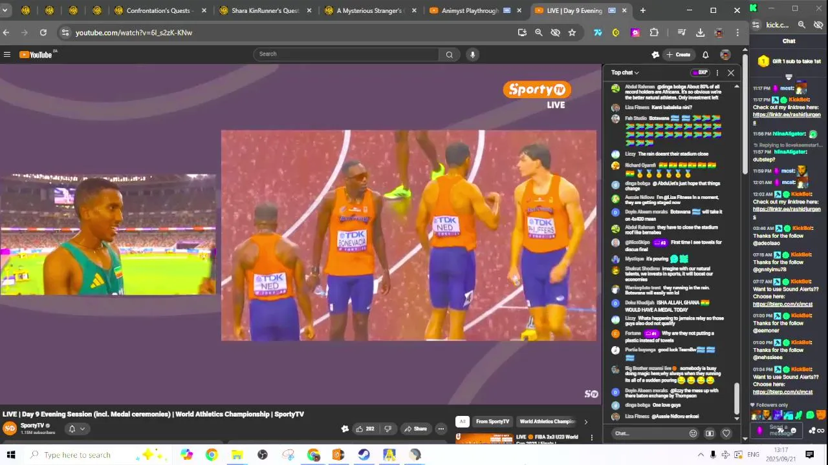The width and height of the screenshot is (828, 465).
Task: Go back with Chrome's back arrow
Action: [x=6, y=32]
